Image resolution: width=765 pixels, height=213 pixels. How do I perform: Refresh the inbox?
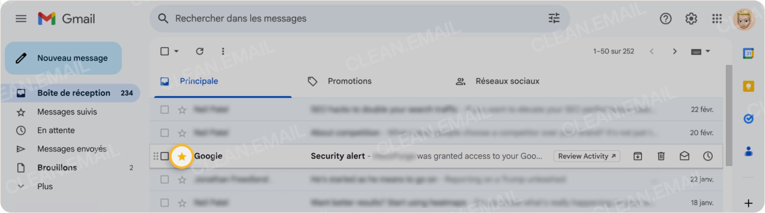[200, 51]
